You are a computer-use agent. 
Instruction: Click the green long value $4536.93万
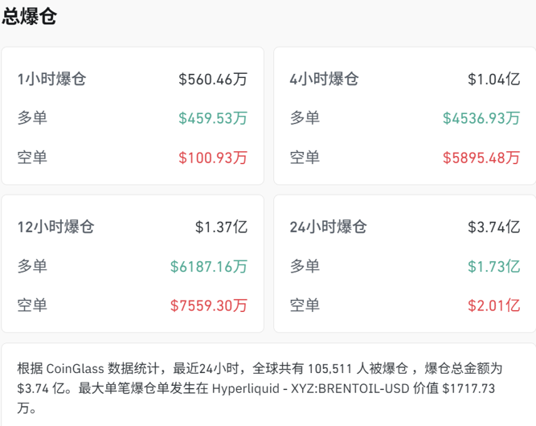pos(481,118)
